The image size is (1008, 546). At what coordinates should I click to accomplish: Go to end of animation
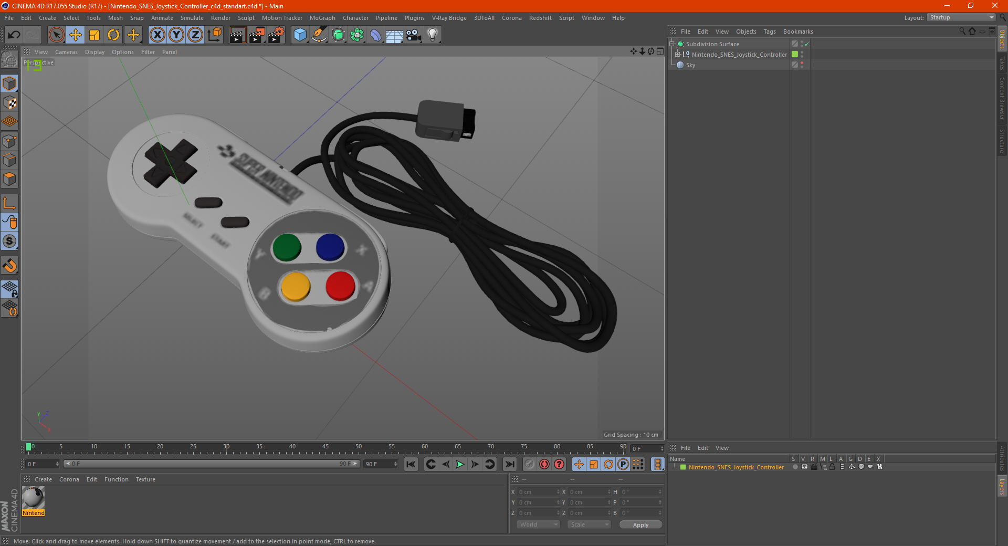[x=509, y=464]
